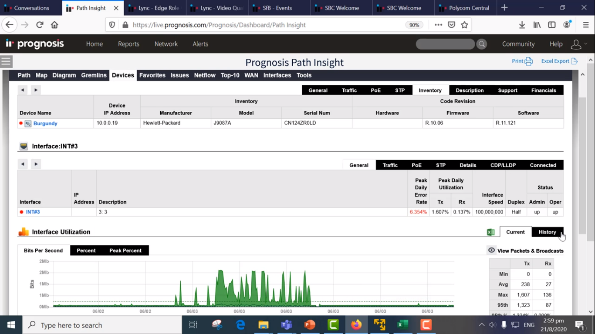Click the Windows taskbar search box
The width and height of the screenshot is (595, 334).
click(102, 325)
